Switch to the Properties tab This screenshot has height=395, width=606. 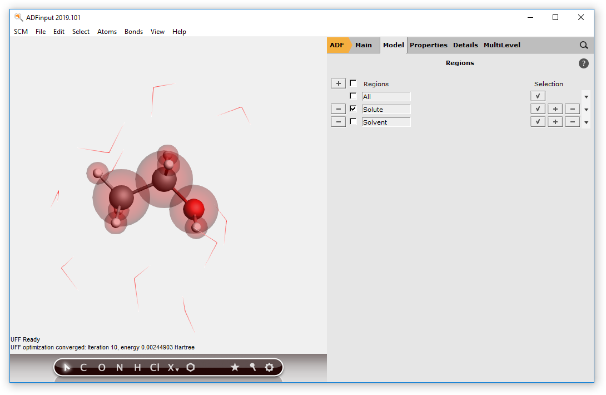click(x=428, y=45)
